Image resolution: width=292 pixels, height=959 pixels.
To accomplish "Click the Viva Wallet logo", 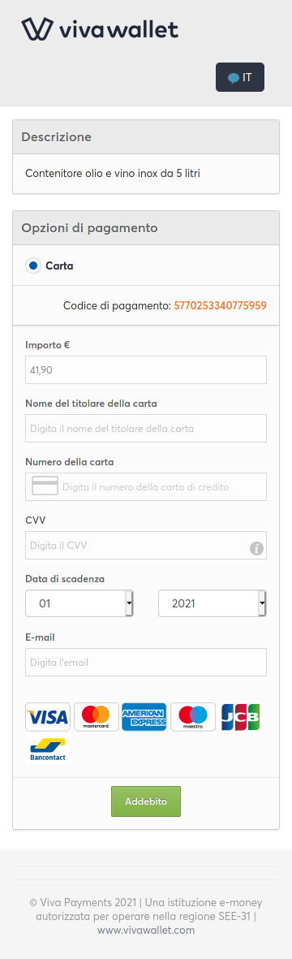I will (x=101, y=28).
